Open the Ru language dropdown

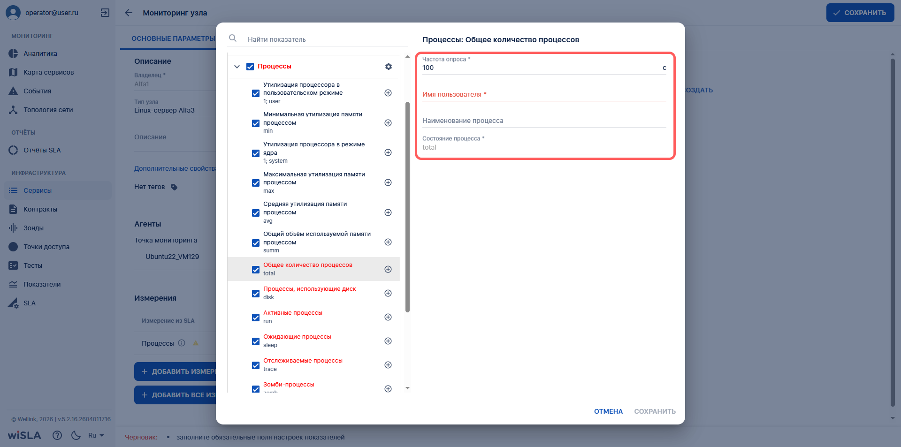point(96,435)
